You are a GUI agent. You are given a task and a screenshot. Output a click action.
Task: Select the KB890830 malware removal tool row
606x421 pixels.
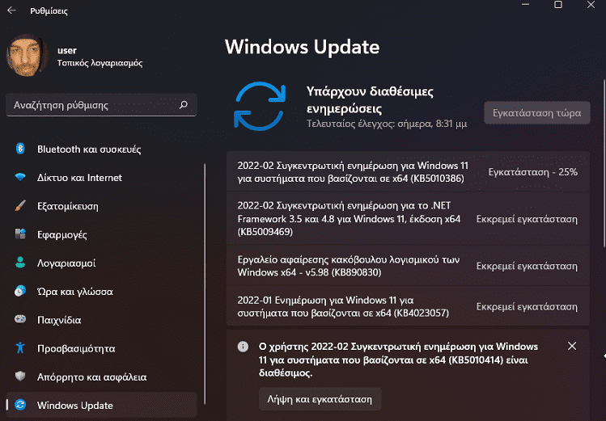coord(408,266)
